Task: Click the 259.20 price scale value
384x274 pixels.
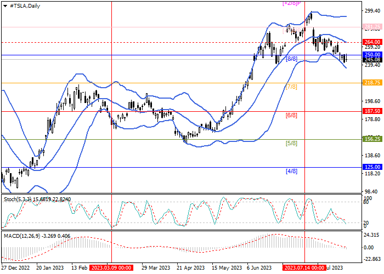Action: pos(372,47)
